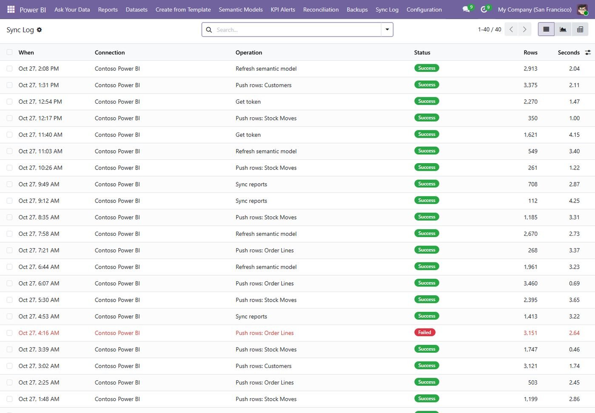Check the Oct 27, 1:48 AM row
Image resolution: width=595 pixels, height=413 pixels.
(x=9, y=399)
